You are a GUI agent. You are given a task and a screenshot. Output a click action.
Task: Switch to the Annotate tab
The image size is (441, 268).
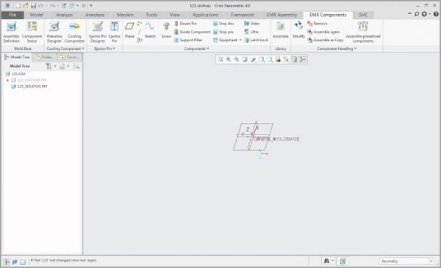(95, 15)
